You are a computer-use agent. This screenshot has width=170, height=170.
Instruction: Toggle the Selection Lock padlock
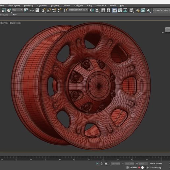tap(101, 163)
